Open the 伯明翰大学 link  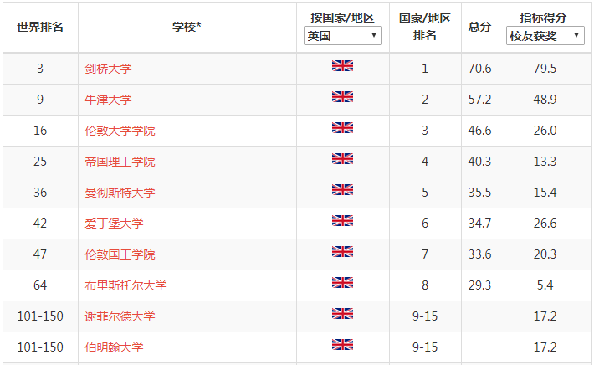pyautogui.click(x=114, y=347)
